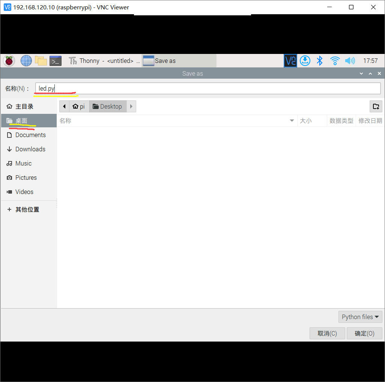The width and height of the screenshot is (385, 382).
Task: Click the 确定(O) confirm button
Action: click(x=364, y=333)
